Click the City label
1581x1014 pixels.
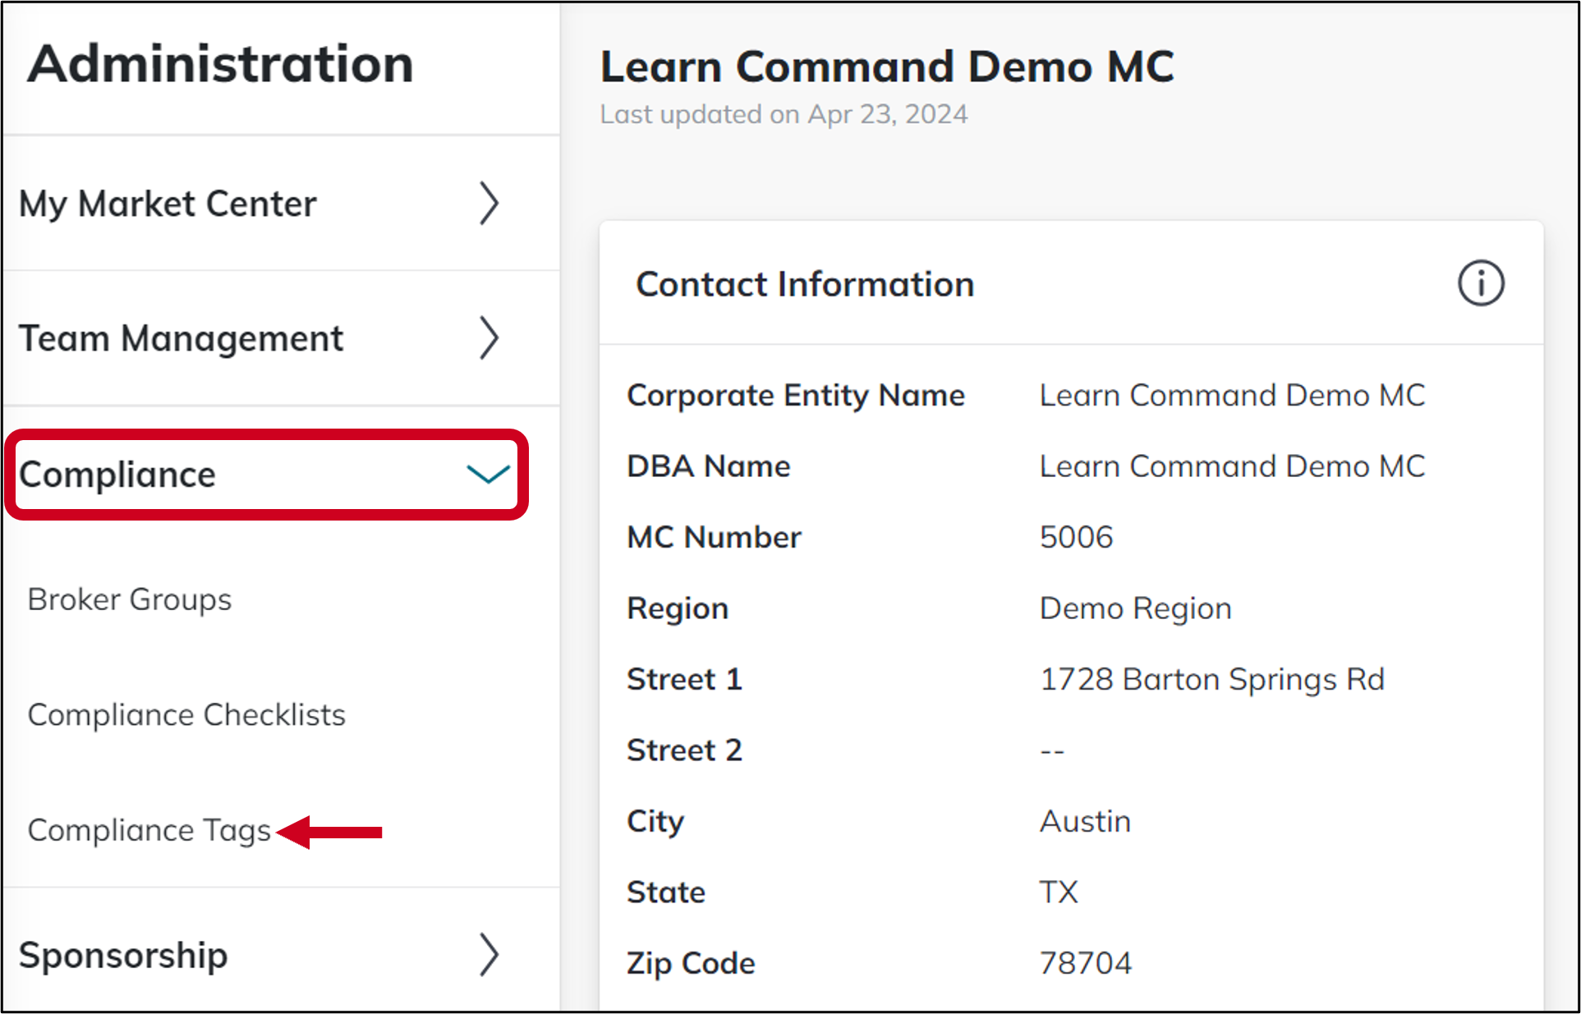tap(655, 822)
